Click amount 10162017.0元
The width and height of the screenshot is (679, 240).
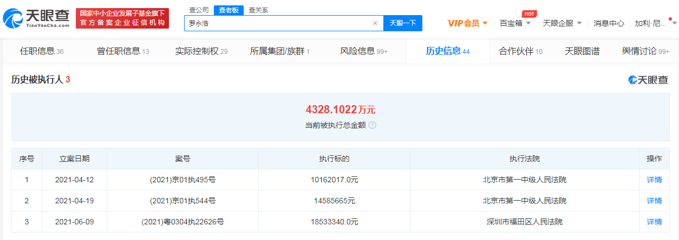tap(334, 180)
